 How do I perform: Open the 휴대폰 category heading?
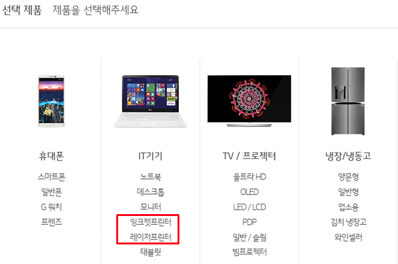click(51, 156)
